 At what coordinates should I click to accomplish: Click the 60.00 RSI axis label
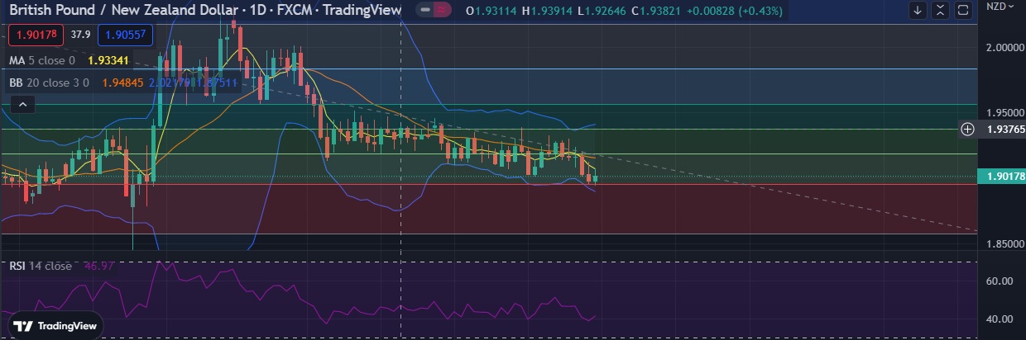click(1000, 281)
